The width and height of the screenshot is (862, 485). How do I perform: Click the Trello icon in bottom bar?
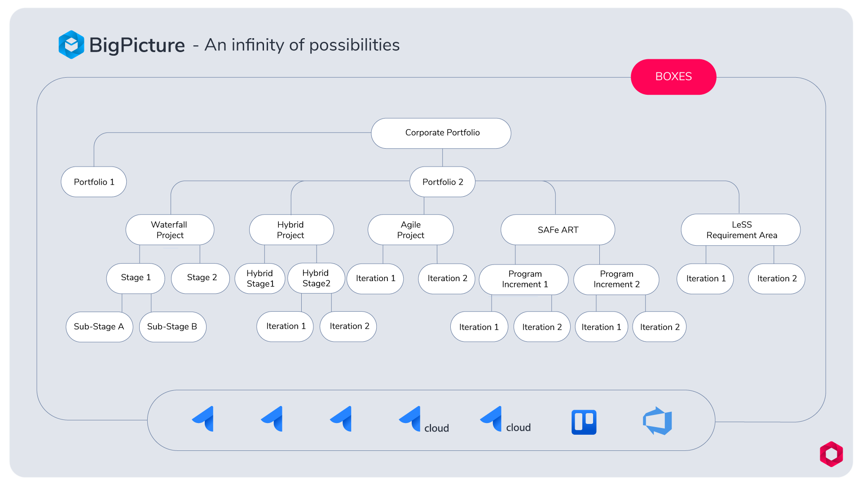point(584,422)
